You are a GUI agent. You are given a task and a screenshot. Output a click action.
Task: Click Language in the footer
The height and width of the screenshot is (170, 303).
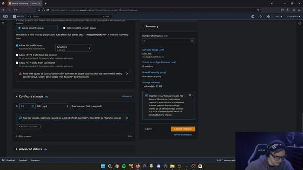pos(35,160)
